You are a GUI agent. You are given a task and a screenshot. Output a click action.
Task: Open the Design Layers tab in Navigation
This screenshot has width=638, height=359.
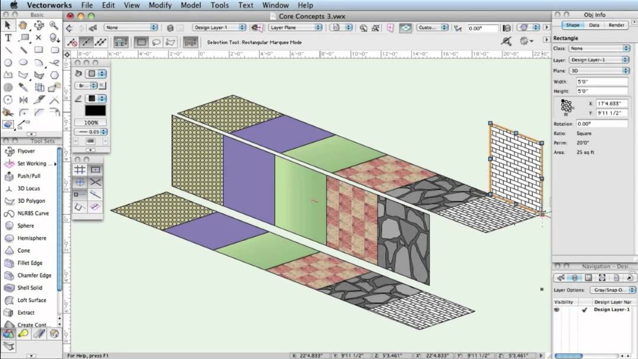click(575, 278)
